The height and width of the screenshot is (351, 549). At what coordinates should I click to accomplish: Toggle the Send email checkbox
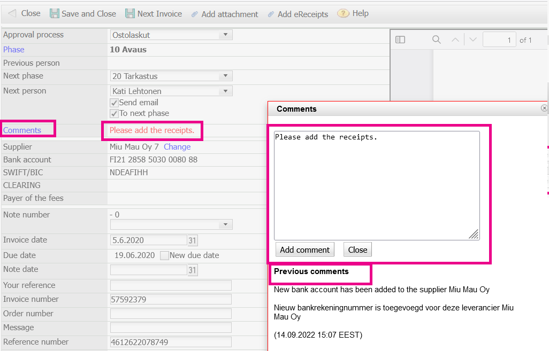click(x=114, y=103)
